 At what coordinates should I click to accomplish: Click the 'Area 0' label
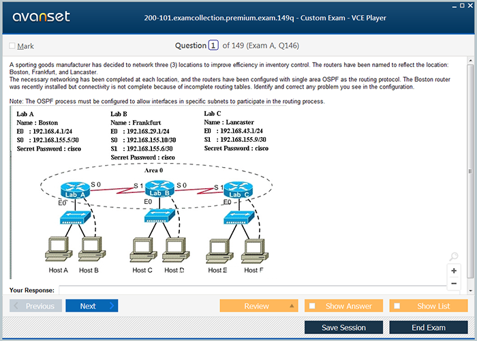click(x=153, y=170)
